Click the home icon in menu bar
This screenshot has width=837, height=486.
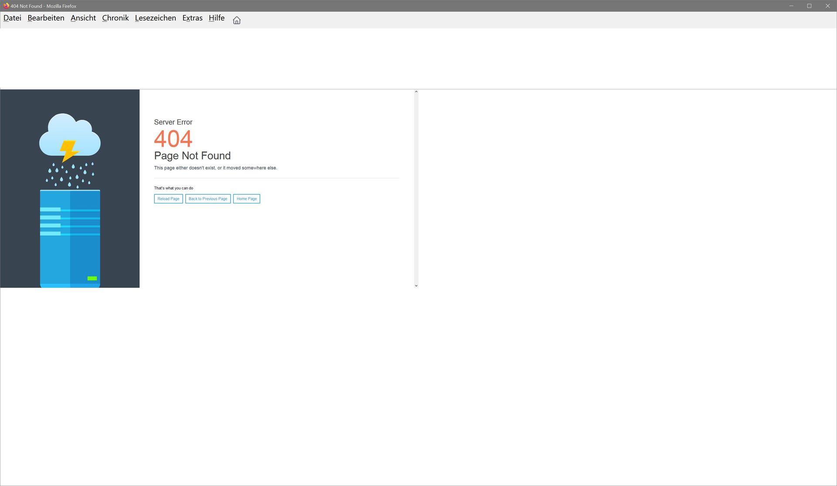[237, 20]
